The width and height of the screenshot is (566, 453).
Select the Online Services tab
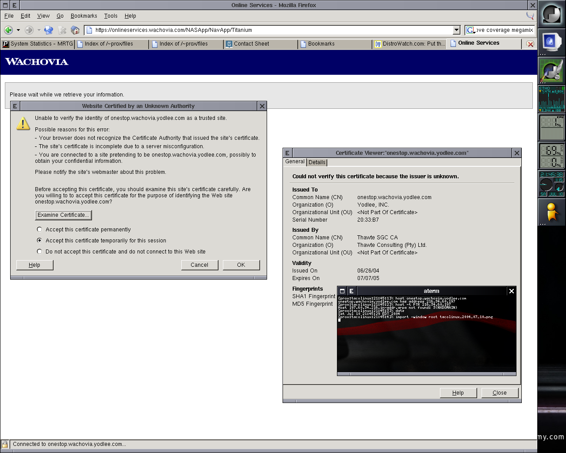(484, 43)
